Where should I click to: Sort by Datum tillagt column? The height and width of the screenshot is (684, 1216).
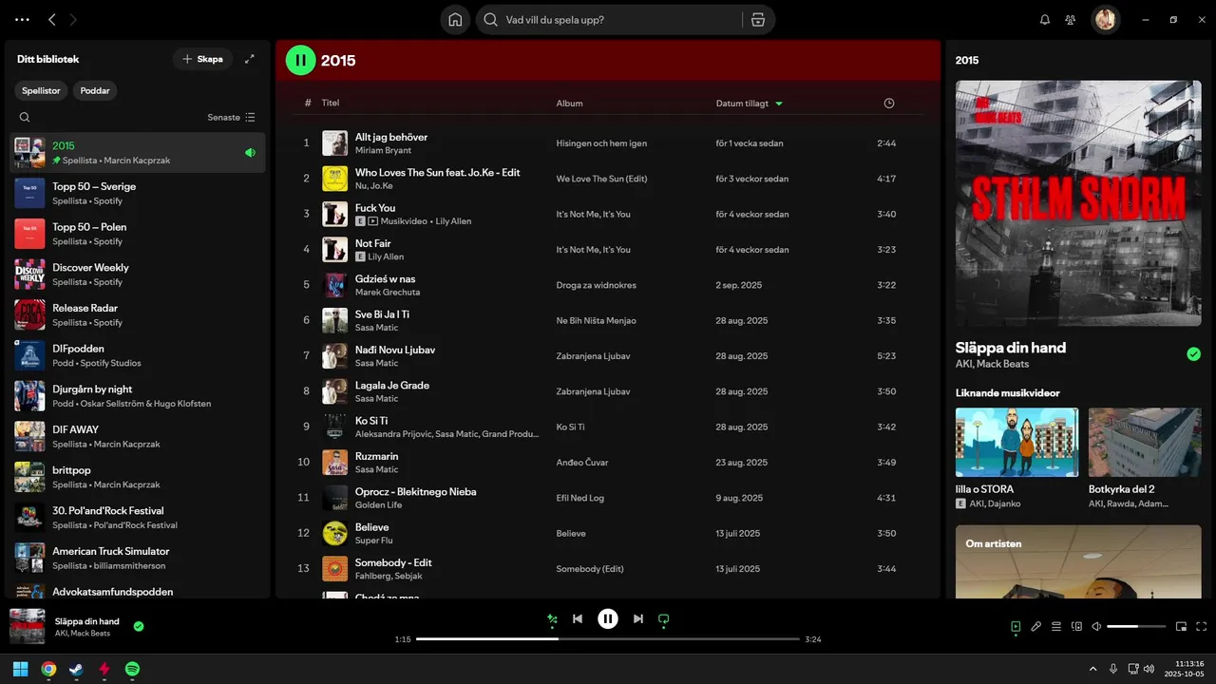click(x=750, y=104)
